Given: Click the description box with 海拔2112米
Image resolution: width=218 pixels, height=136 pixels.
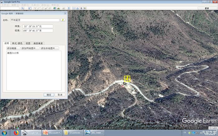Looking at the screenshot, I should coord(34,71).
